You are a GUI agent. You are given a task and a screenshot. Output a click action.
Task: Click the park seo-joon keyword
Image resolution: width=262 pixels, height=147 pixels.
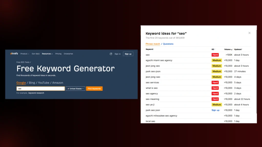[x=153, y=71]
